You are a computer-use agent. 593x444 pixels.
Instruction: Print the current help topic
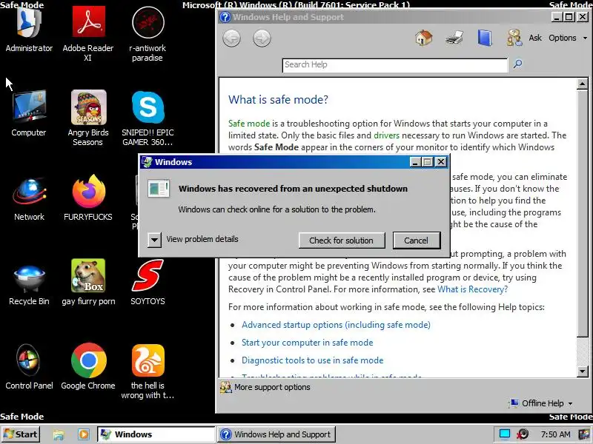454,38
